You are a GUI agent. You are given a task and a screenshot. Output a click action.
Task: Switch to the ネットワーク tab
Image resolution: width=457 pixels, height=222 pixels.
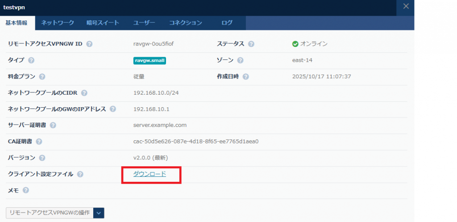[58, 23]
